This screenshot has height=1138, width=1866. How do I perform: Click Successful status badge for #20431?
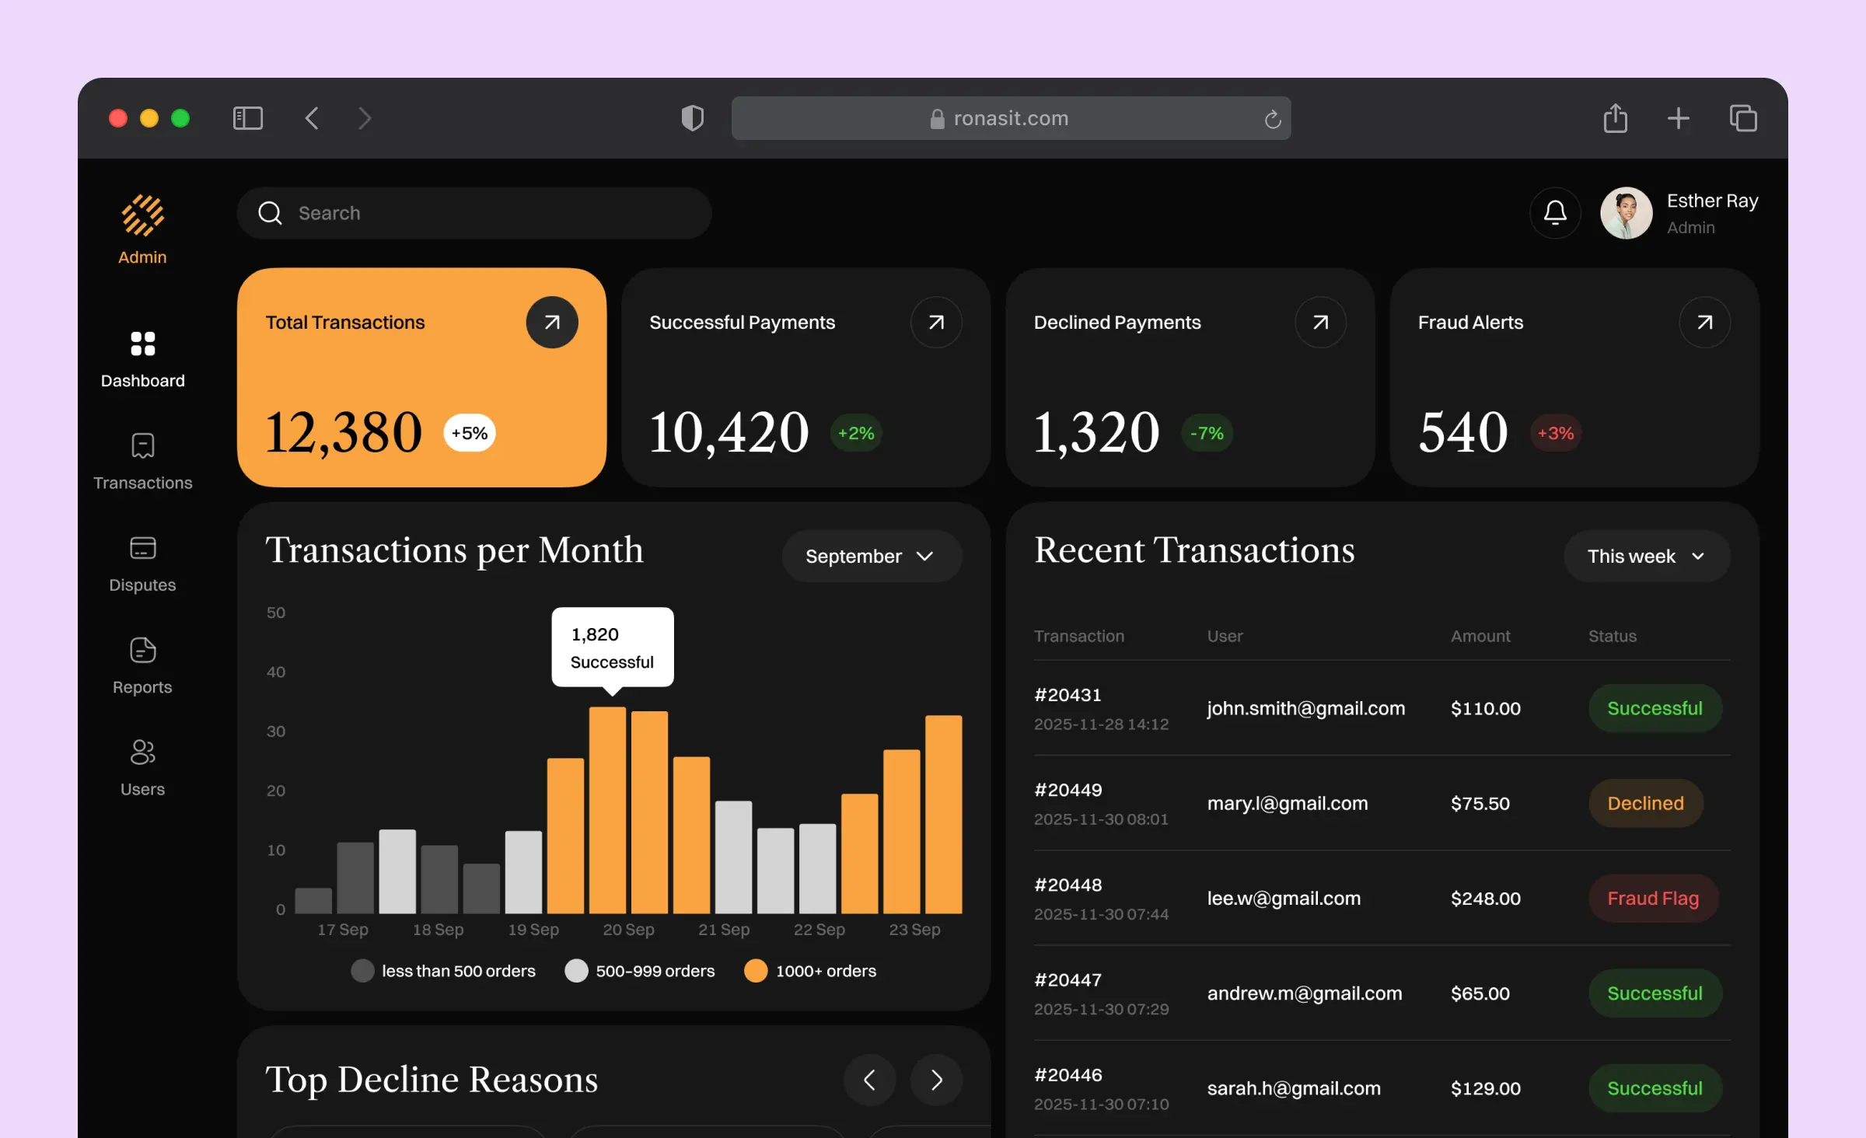click(x=1655, y=708)
